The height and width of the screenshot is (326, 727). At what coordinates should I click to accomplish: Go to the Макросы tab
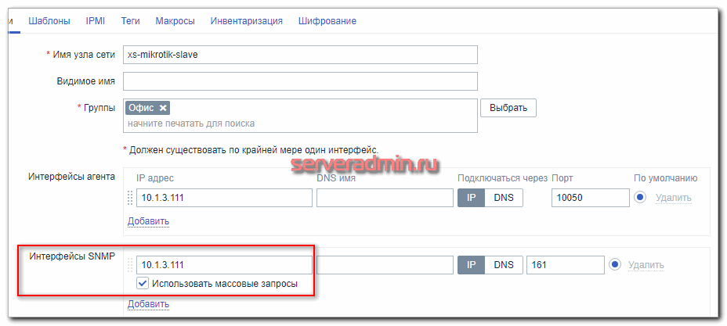click(x=175, y=21)
